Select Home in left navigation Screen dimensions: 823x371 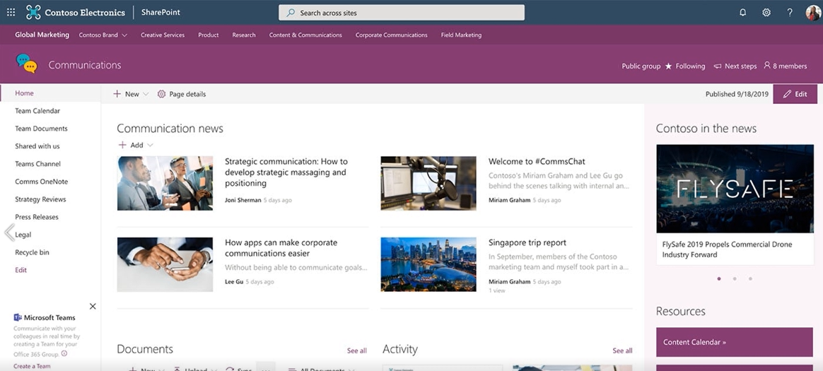click(x=24, y=93)
